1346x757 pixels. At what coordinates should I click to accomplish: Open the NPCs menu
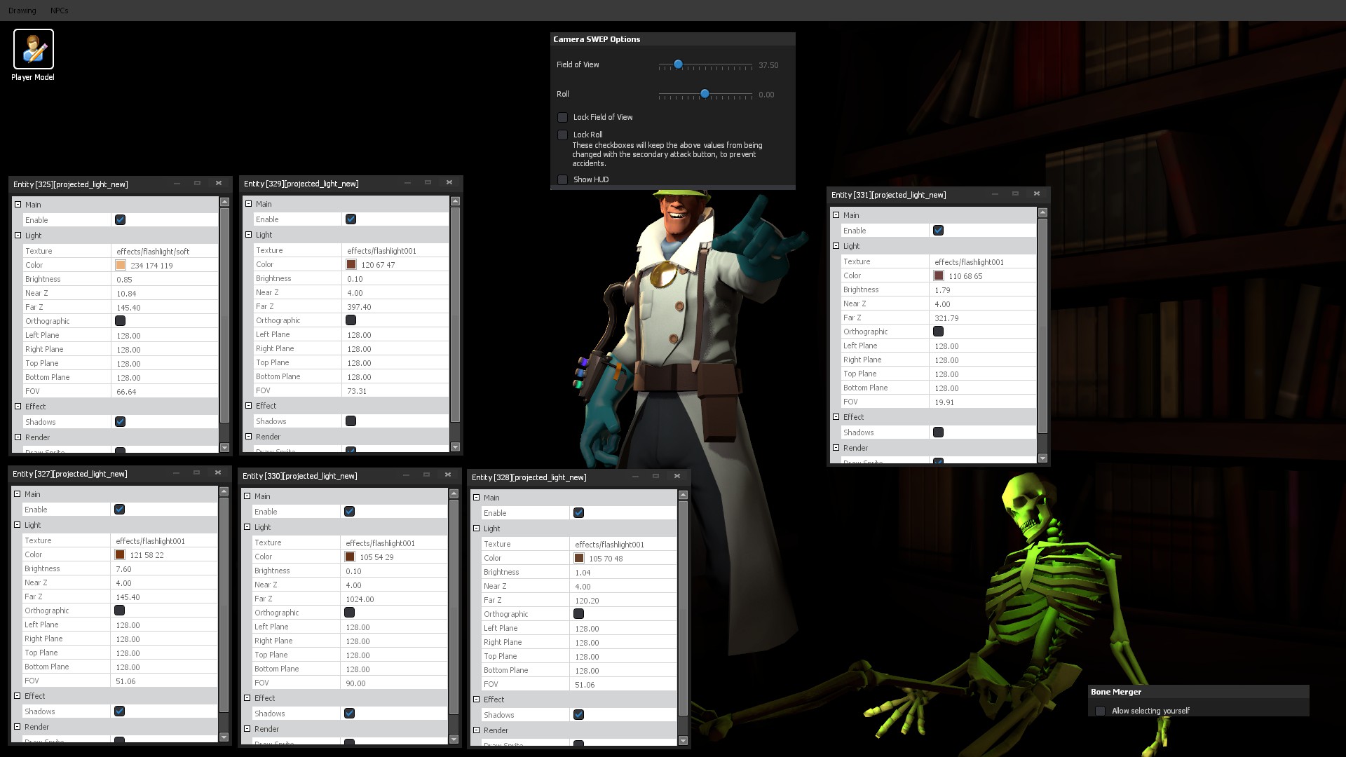(60, 11)
